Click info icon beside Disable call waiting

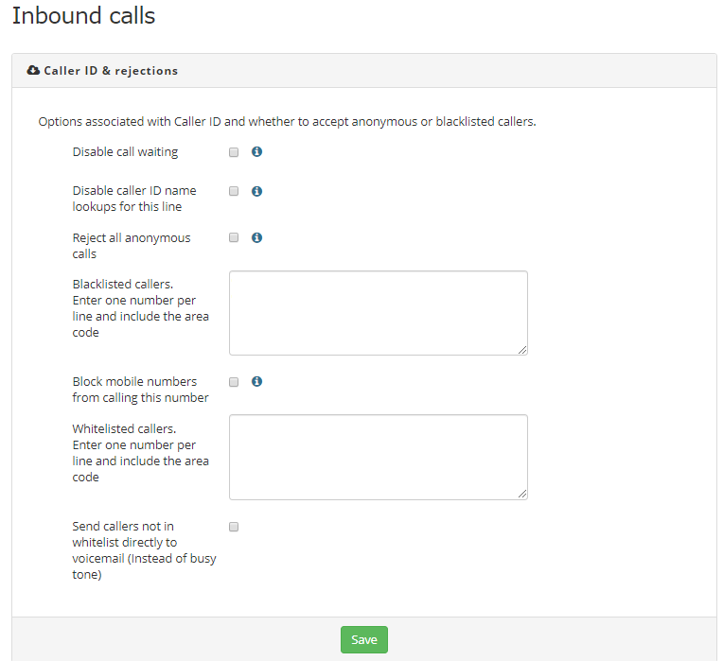(256, 151)
